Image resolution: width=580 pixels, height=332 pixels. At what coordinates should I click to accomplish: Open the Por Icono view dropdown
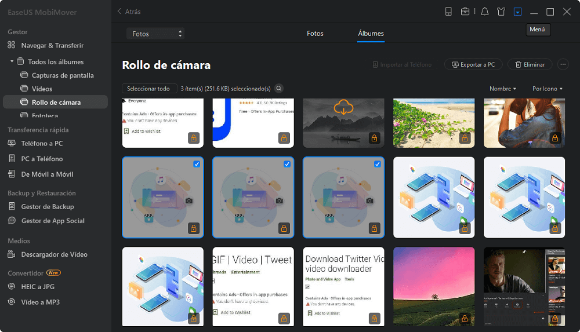[548, 89]
